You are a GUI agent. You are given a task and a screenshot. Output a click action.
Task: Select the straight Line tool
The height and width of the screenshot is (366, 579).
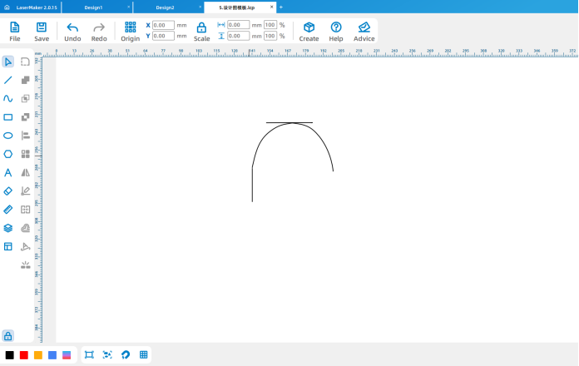[8, 80]
